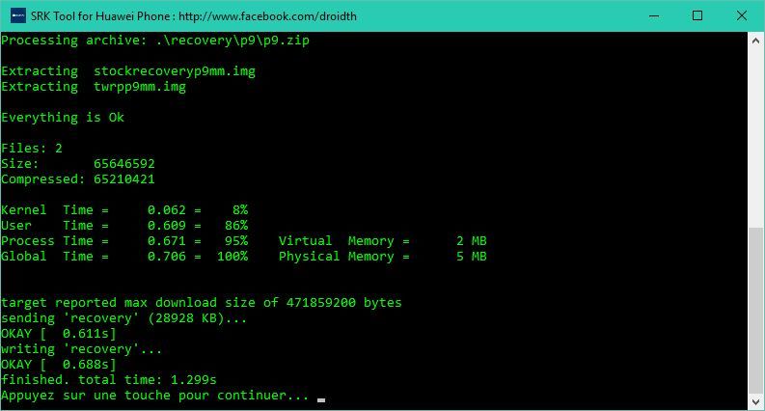Click the 'twrpp9mm.img' filename
The image size is (765, 411).
click(x=140, y=87)
